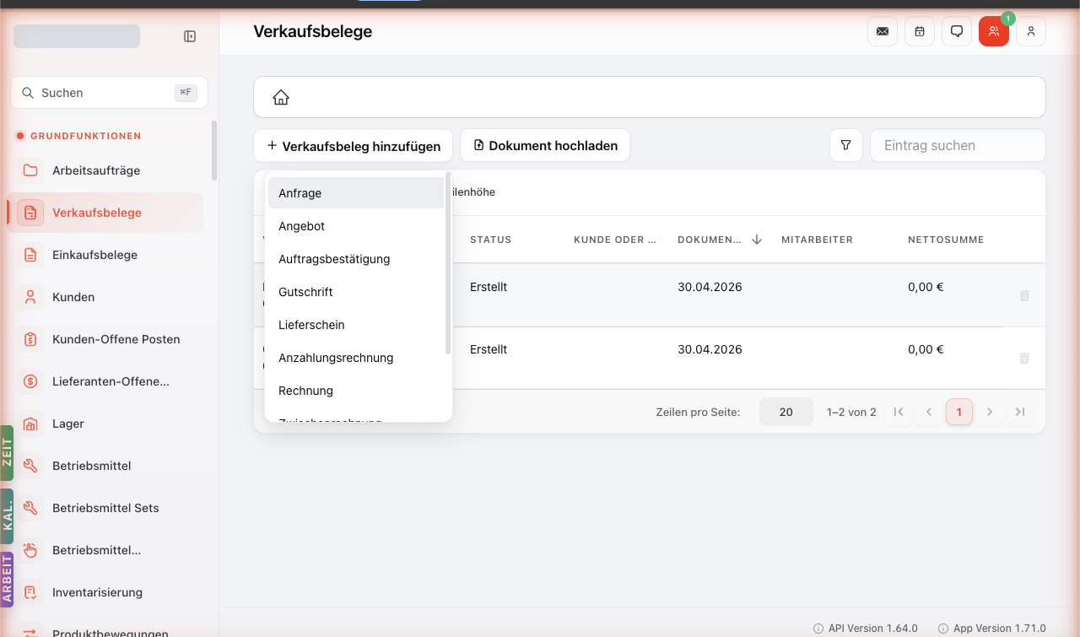Click the Lieferanten-Offene dollar icon

click(x=30, y=381)
